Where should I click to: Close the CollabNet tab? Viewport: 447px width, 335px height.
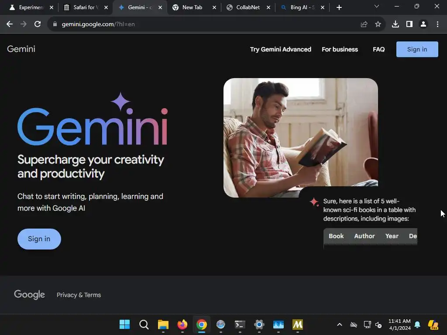click(268, 7)
